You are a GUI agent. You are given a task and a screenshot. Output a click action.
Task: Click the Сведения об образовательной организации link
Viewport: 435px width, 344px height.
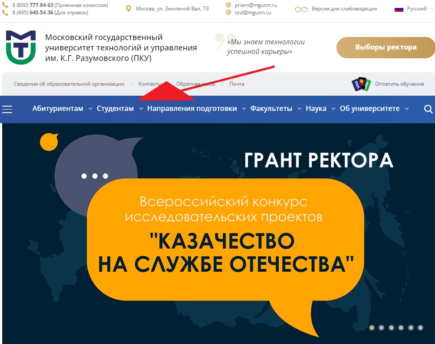[69, 84]
